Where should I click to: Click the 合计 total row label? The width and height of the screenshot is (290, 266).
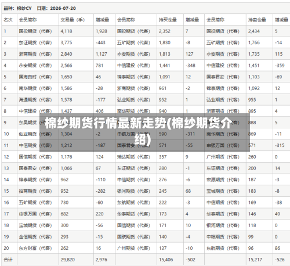pos(8,260)
